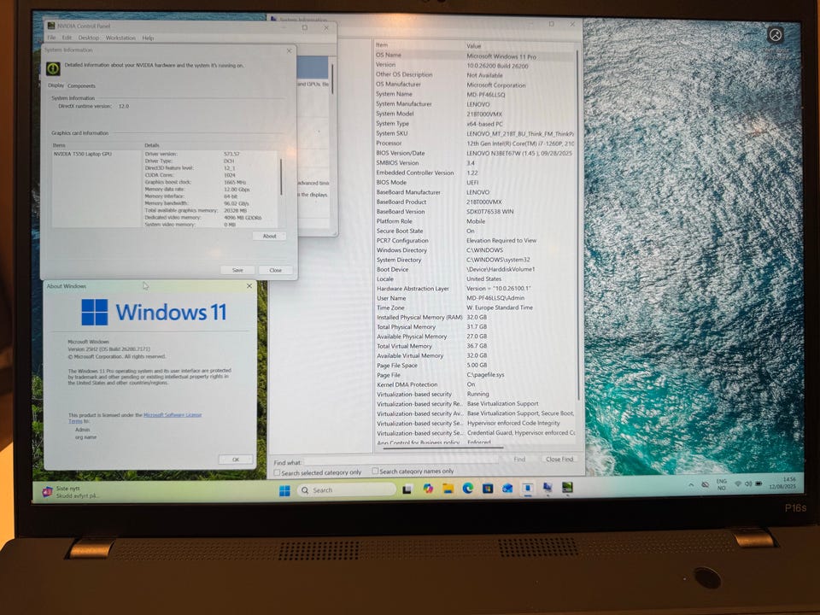
Task: Switch to the Components tab
Action: (x=82, y=85)
